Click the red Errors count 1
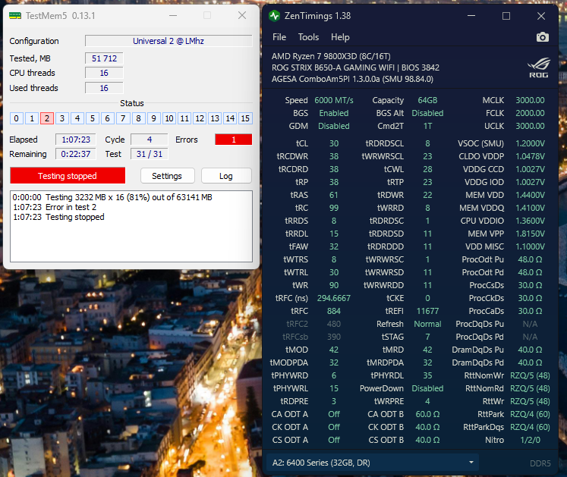 234,140
